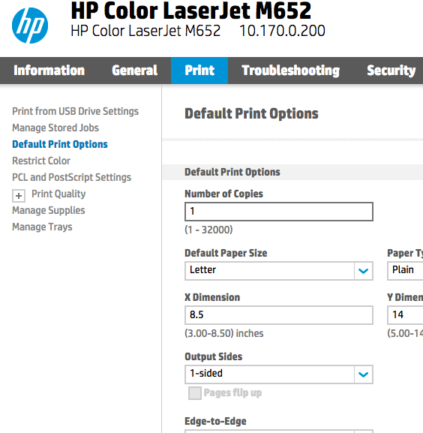Click the Y Dimension field showing 14
This screenshot has height=433, width=423.
(405, 315)
